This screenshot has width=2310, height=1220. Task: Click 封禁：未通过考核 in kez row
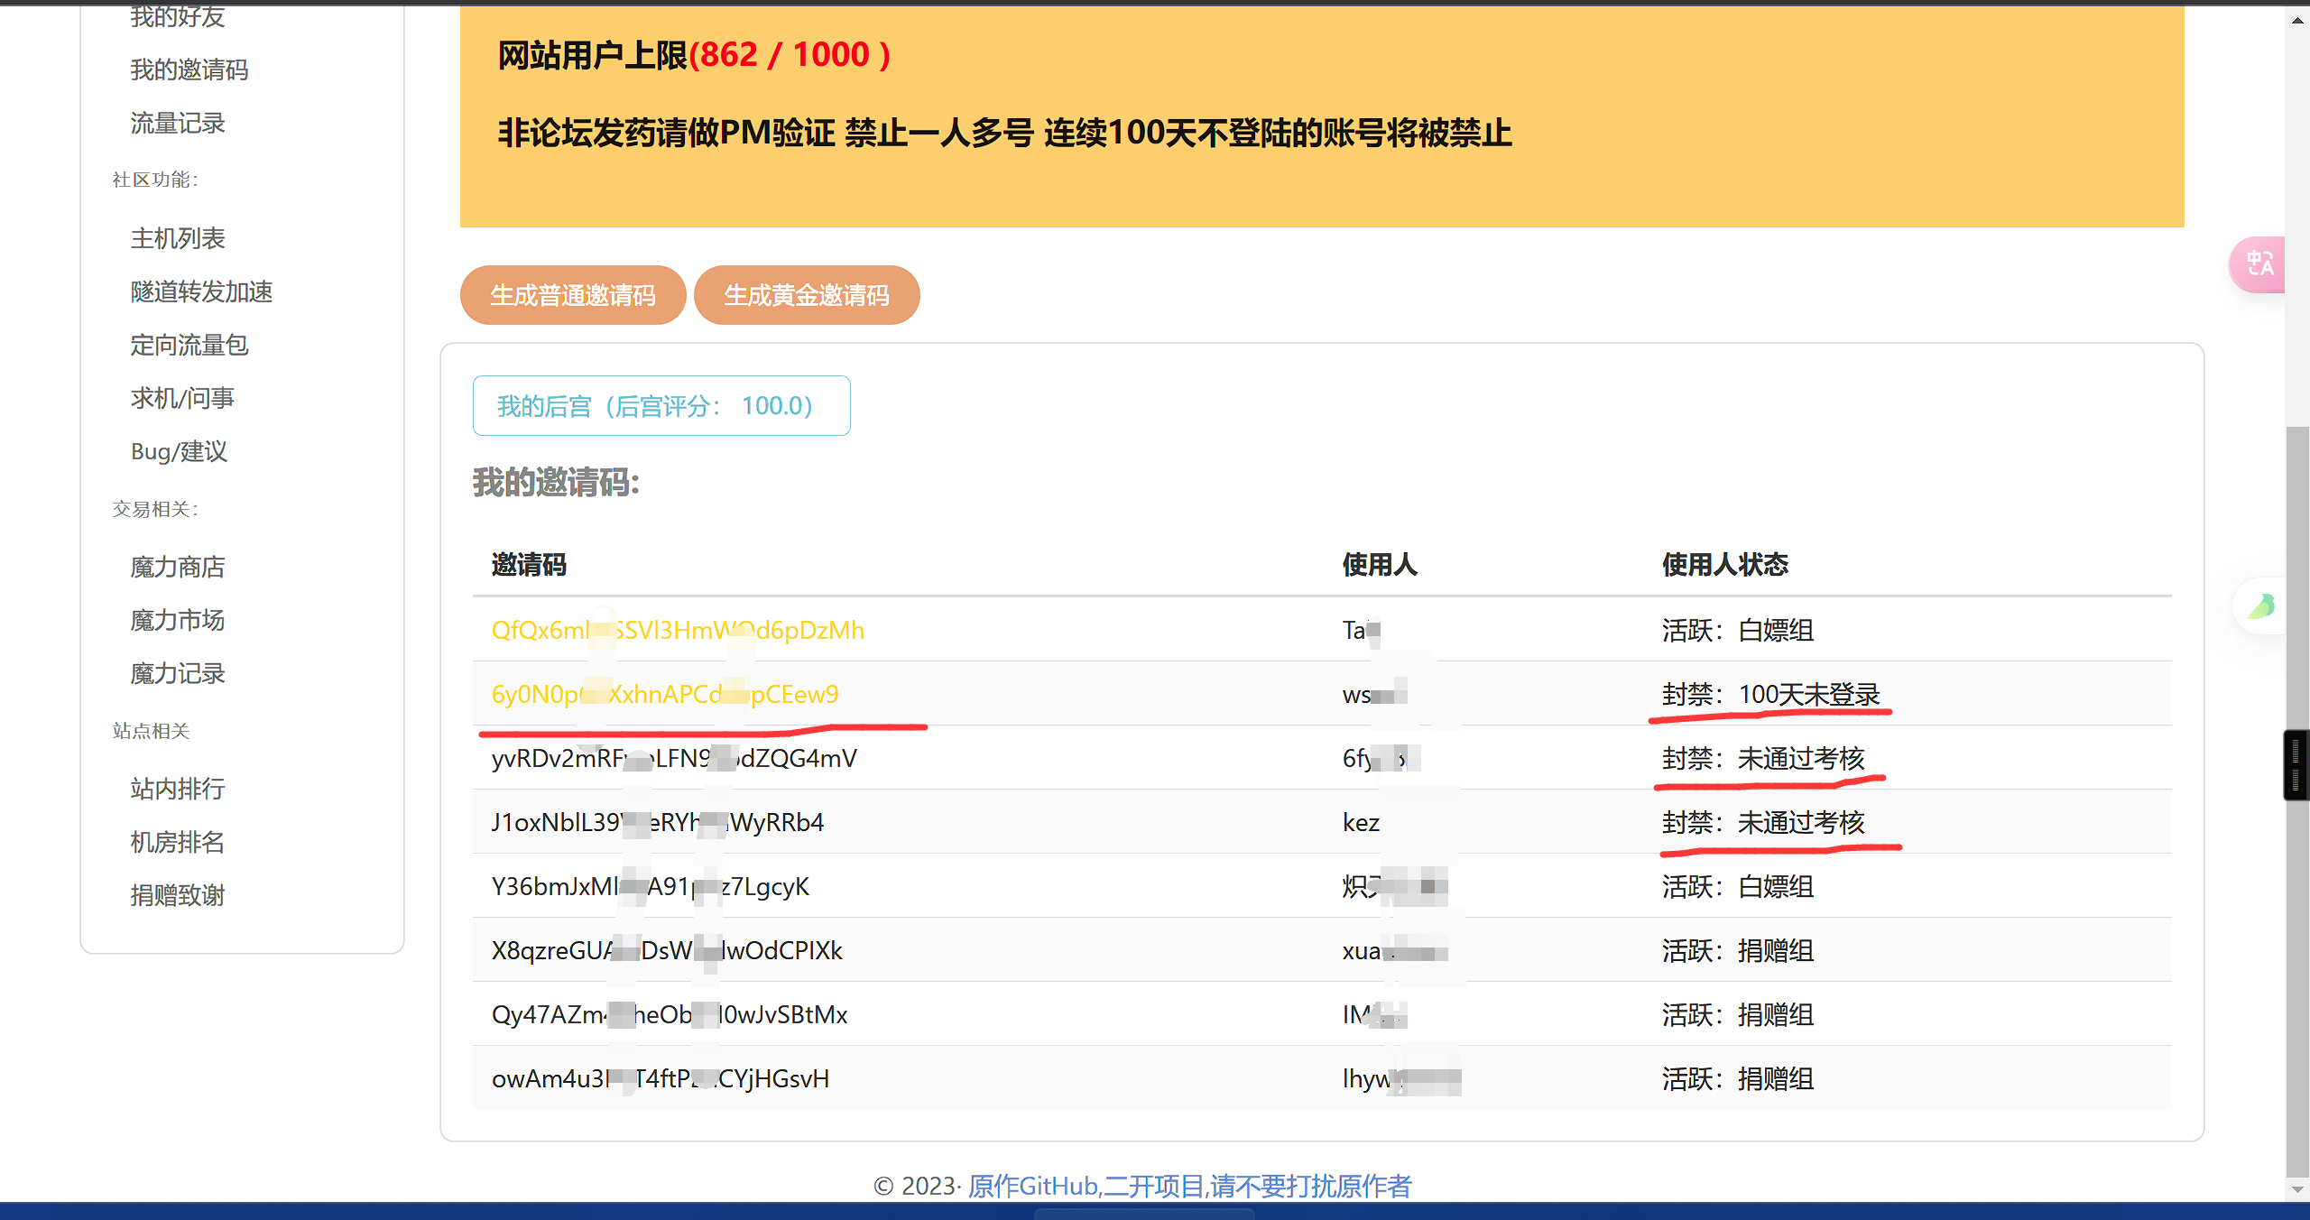[1763, 822]
